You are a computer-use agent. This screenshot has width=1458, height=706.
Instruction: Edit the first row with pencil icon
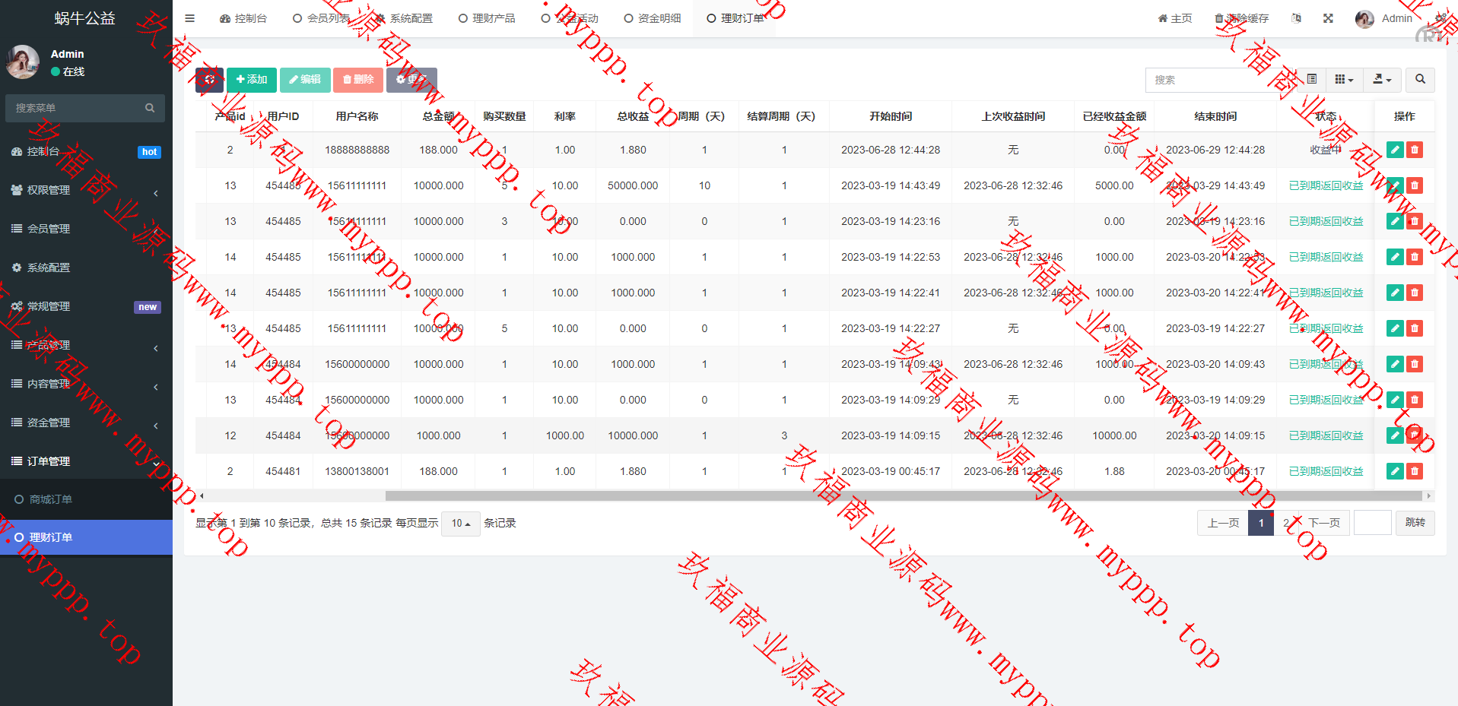(1394, 150)
